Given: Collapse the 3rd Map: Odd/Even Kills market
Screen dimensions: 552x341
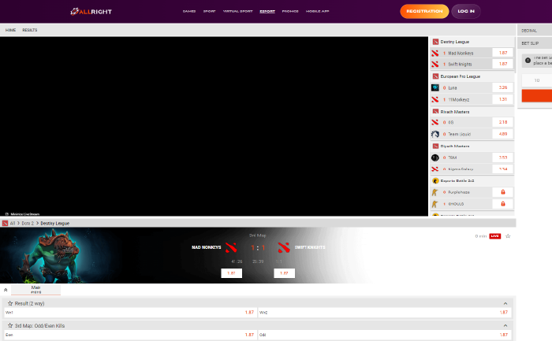Looking at the screenshot, I should pos(505,325).
